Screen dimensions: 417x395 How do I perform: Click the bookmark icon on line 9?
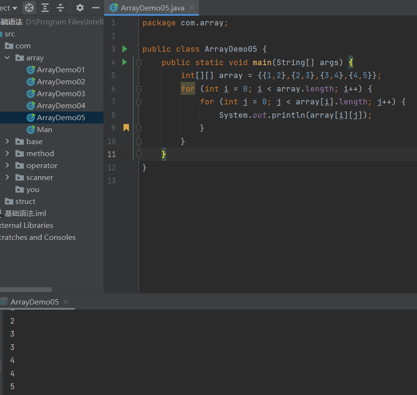click(x=126, y=127)
